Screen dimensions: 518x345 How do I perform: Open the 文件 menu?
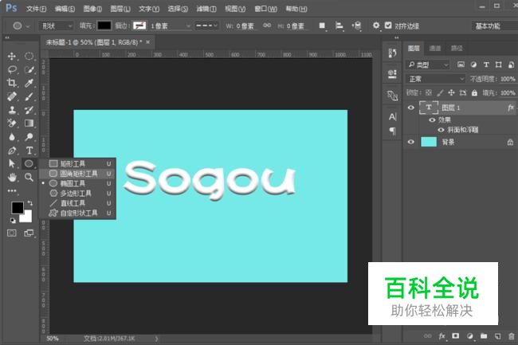37,9
